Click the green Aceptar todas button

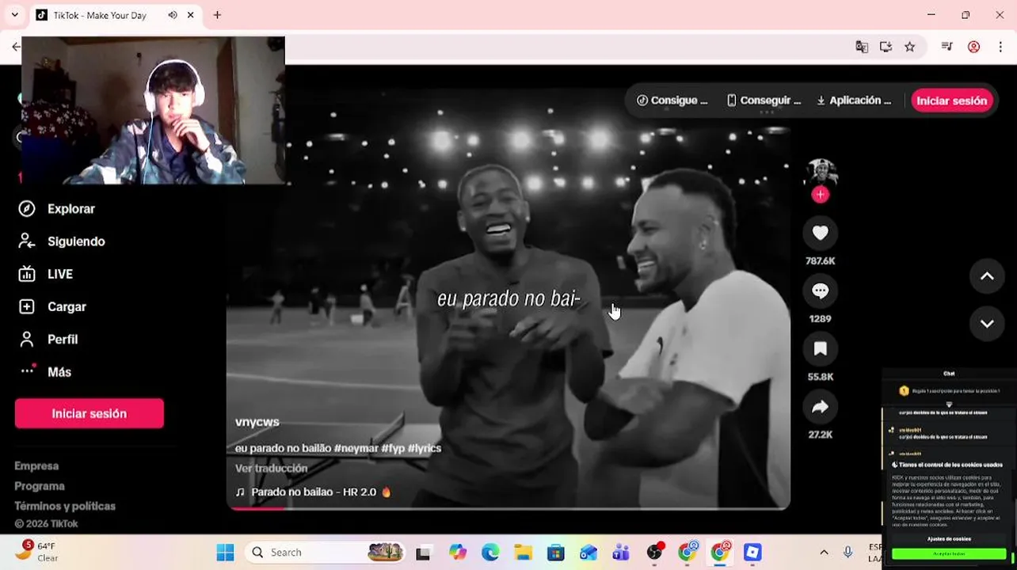949,553
